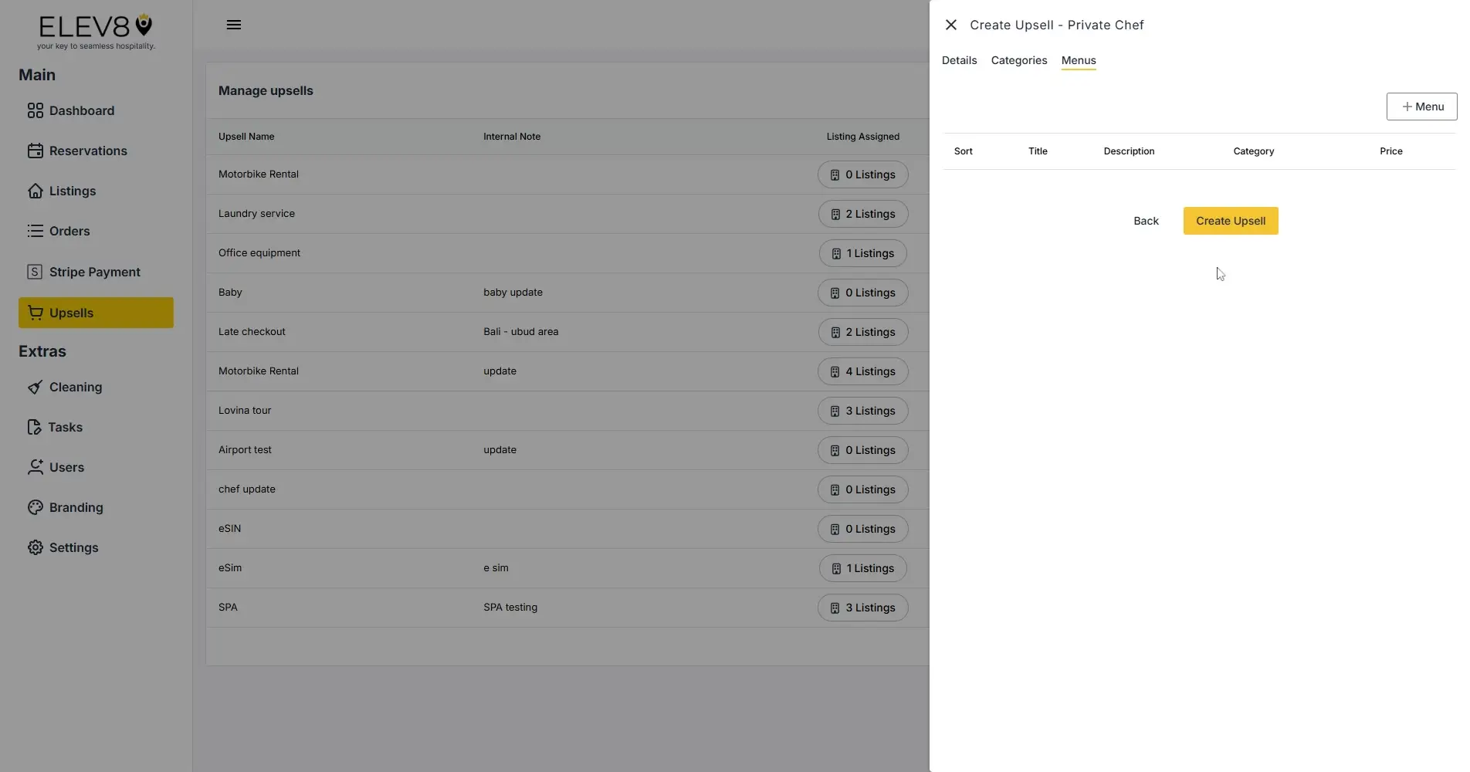Click the Create Upsell button
This screenshot has height=772, width=1470.
[x=1230, y=221]
